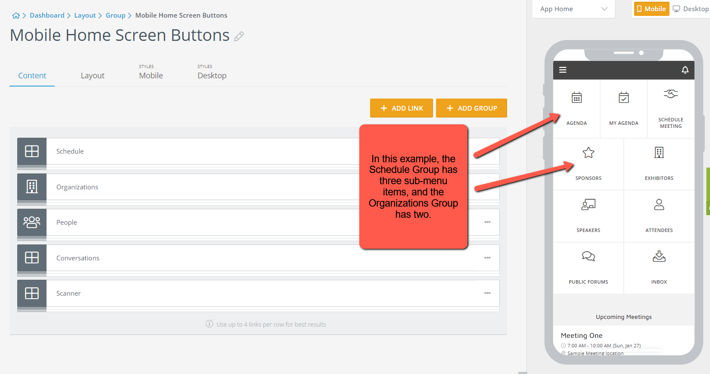The height and width of the screenshot is (374, 710).
Task: Open the hamburger menu in phone preview
Action: [563, 70]
